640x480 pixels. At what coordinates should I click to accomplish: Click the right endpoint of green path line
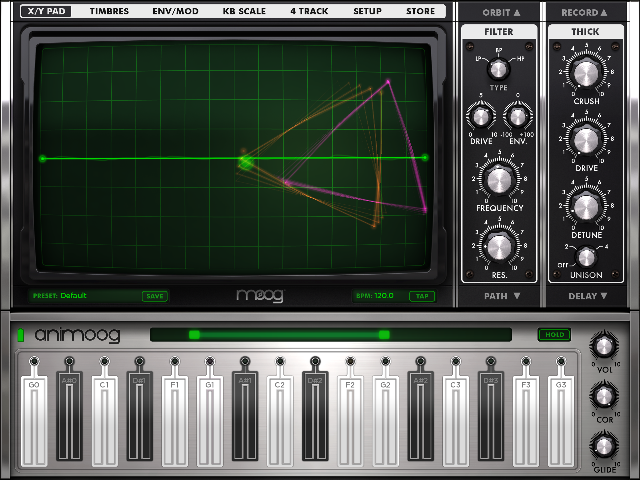click(x=425, y=157)
